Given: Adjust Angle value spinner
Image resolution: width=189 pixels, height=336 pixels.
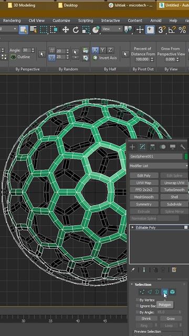Looking at the screenshot, I should pyautogui.click(x=33, y=50).
